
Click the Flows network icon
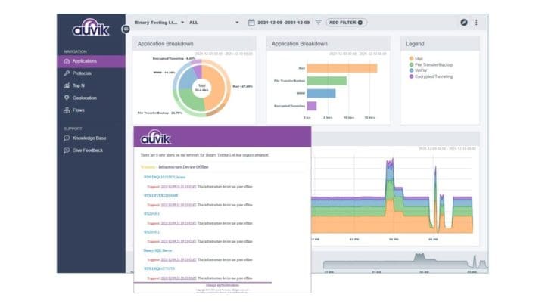(67, 110)
